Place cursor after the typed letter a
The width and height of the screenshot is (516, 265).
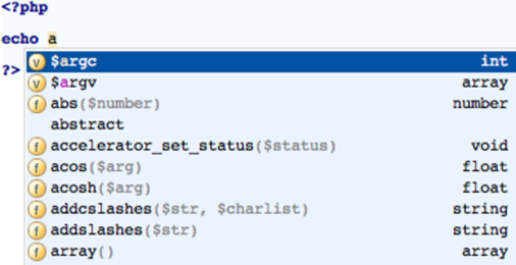(x=57, y=39)
